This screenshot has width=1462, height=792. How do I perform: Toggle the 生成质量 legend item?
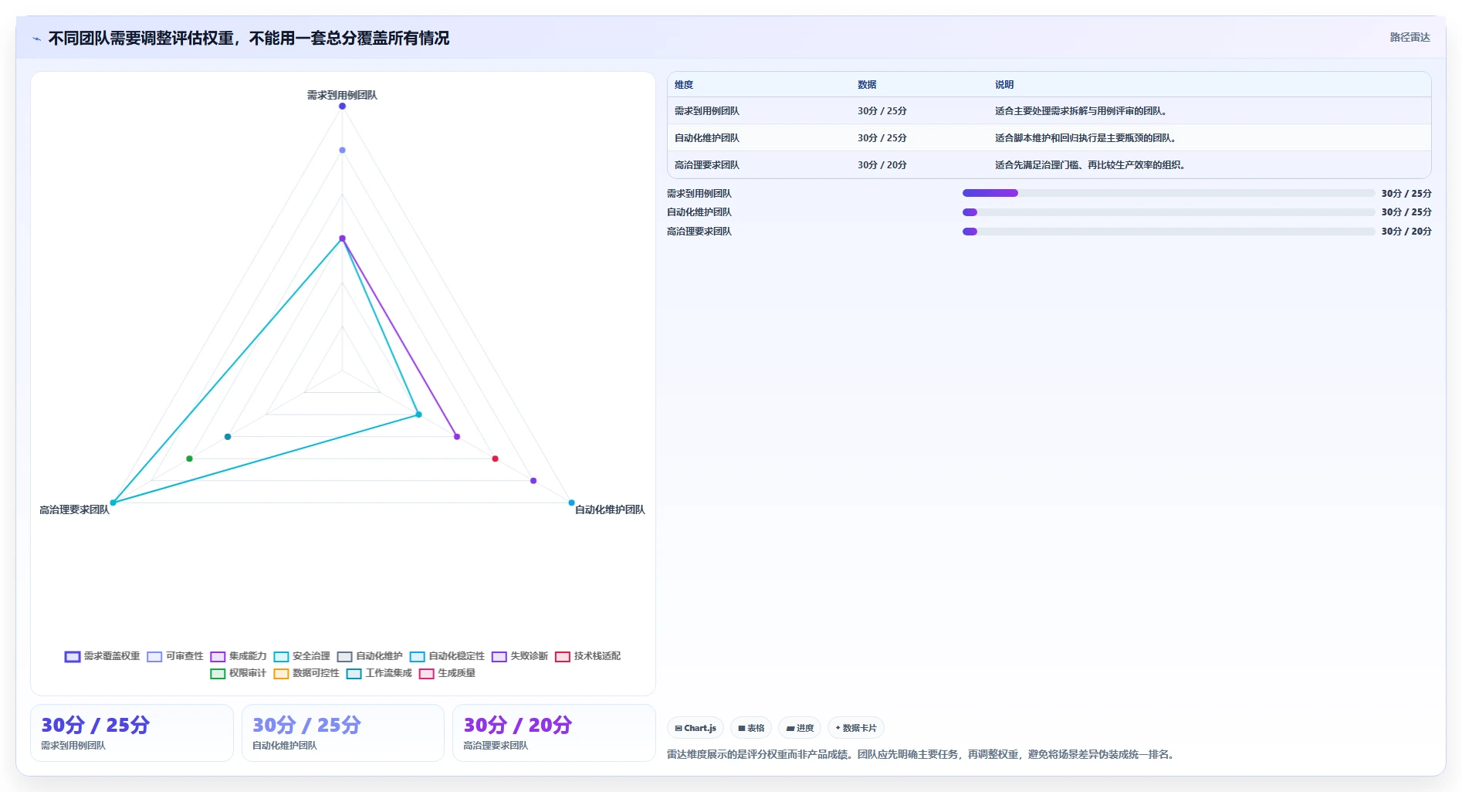[447, 673]
